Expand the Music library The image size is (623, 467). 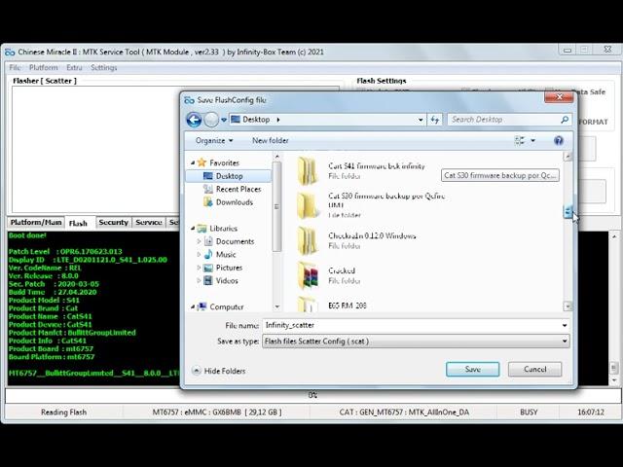(199, 255)
